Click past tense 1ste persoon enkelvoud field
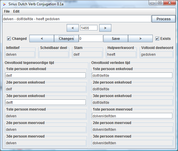178x151 pixels. pyautogui.click(x=132, y=75)
